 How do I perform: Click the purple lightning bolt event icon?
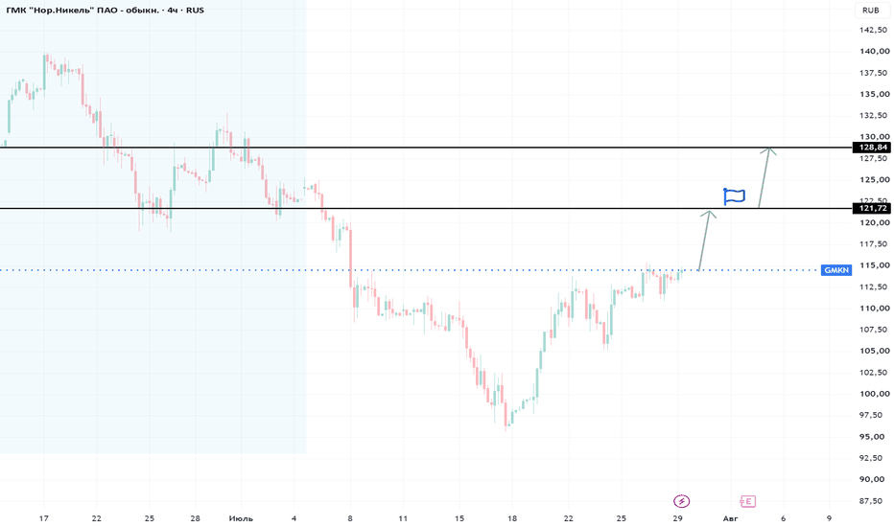[681, 501]
